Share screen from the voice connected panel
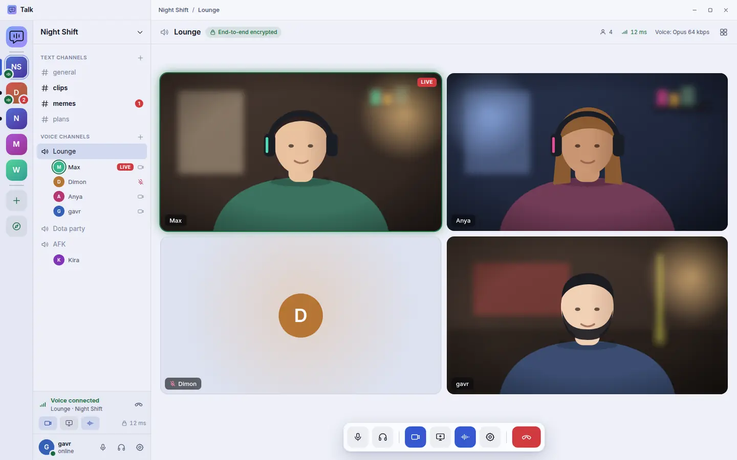This screenshot has width=737, height=460. click(69, 423)
